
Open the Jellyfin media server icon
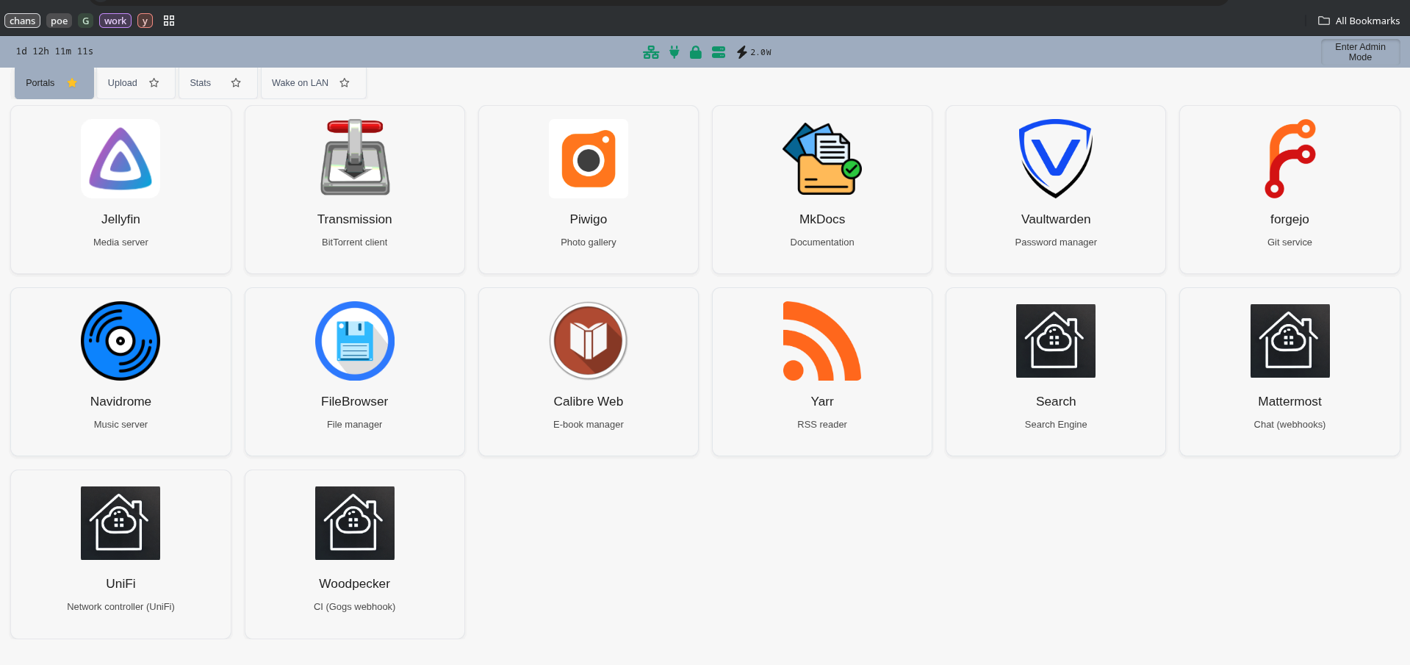(121, 159)
